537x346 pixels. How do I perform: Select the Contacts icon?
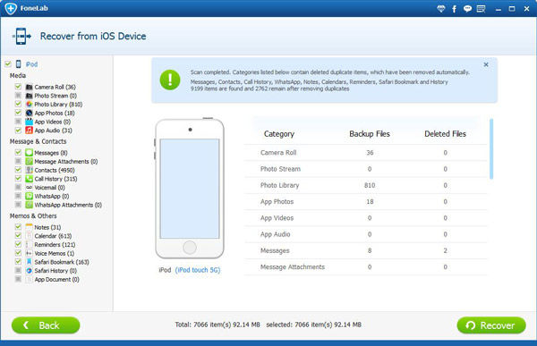[30, 170]
